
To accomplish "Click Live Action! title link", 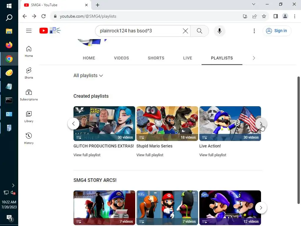I will point(210,146).
